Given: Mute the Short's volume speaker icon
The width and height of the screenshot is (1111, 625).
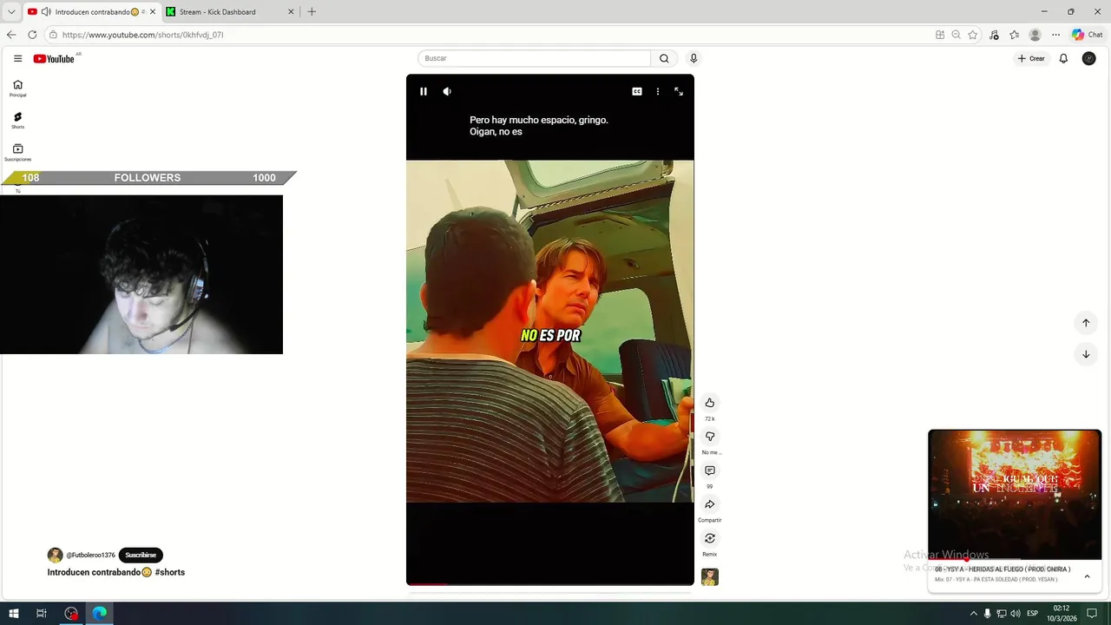Looking at the screenshot, I should click(x=447, y=91).
